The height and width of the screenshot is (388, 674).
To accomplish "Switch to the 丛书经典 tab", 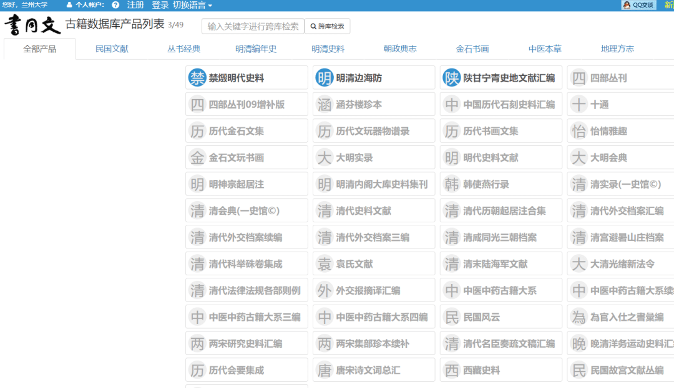I will [183, 49].
